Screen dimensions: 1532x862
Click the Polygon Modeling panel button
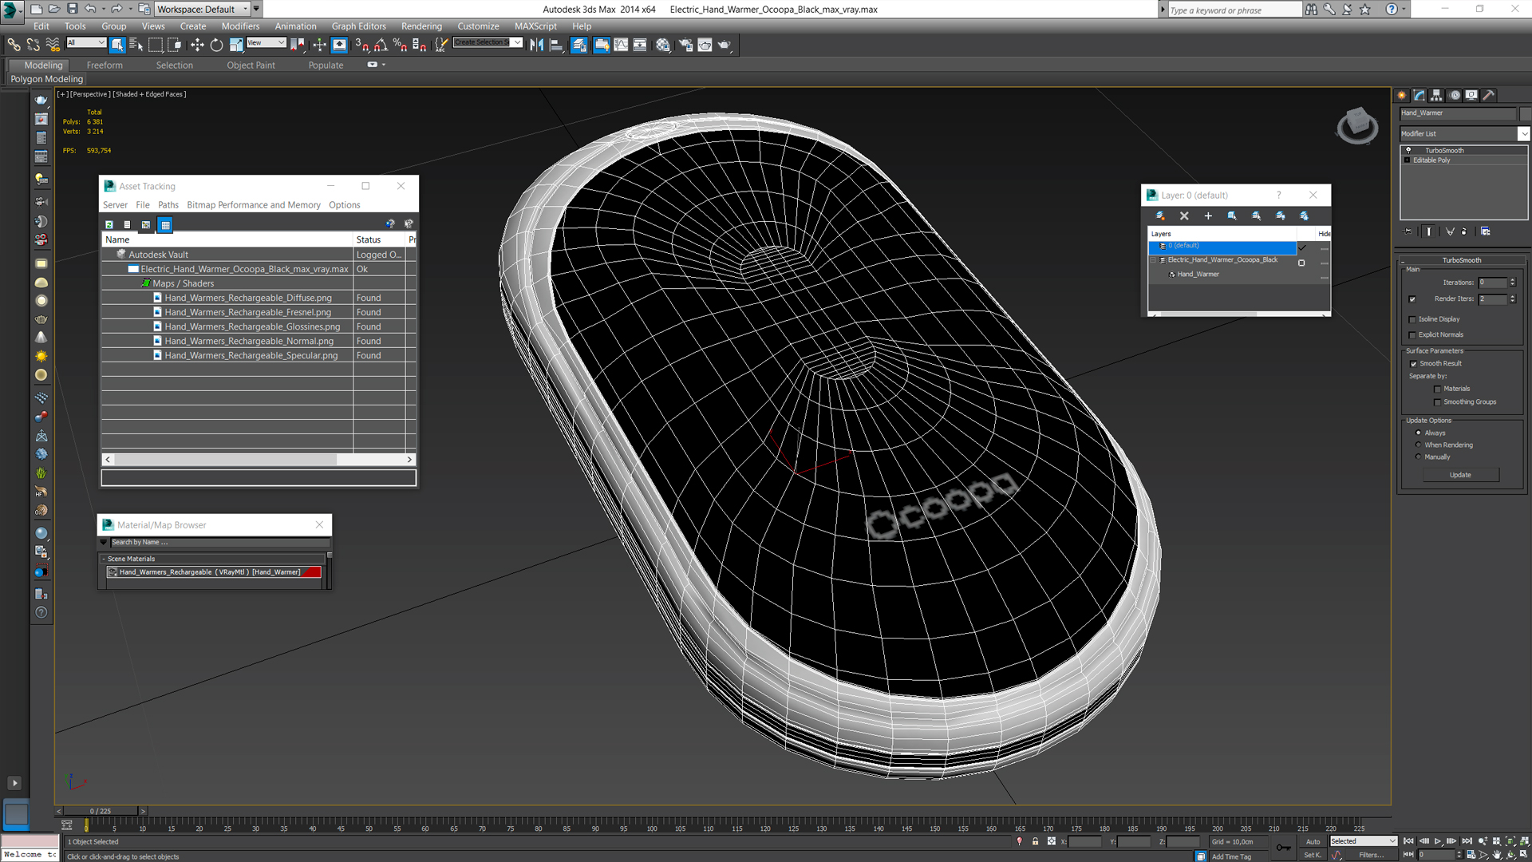click(x=46, y=79)
